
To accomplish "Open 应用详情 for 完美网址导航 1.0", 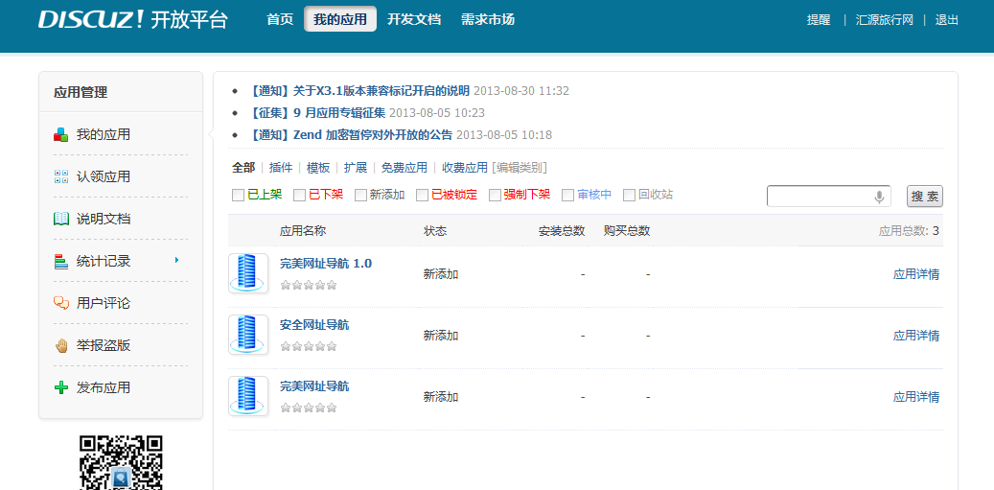I will [916, 274].
